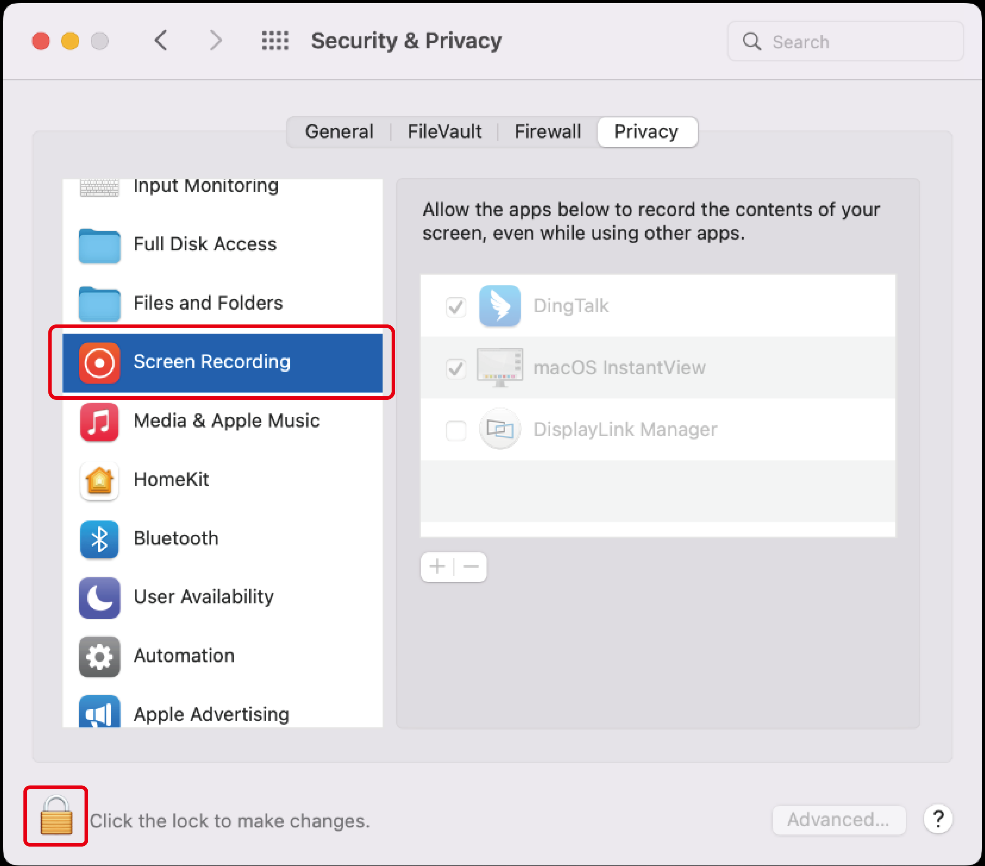Uncheck the DingTalk checkbox
The image size is (985, 866).
click(456, 306)
